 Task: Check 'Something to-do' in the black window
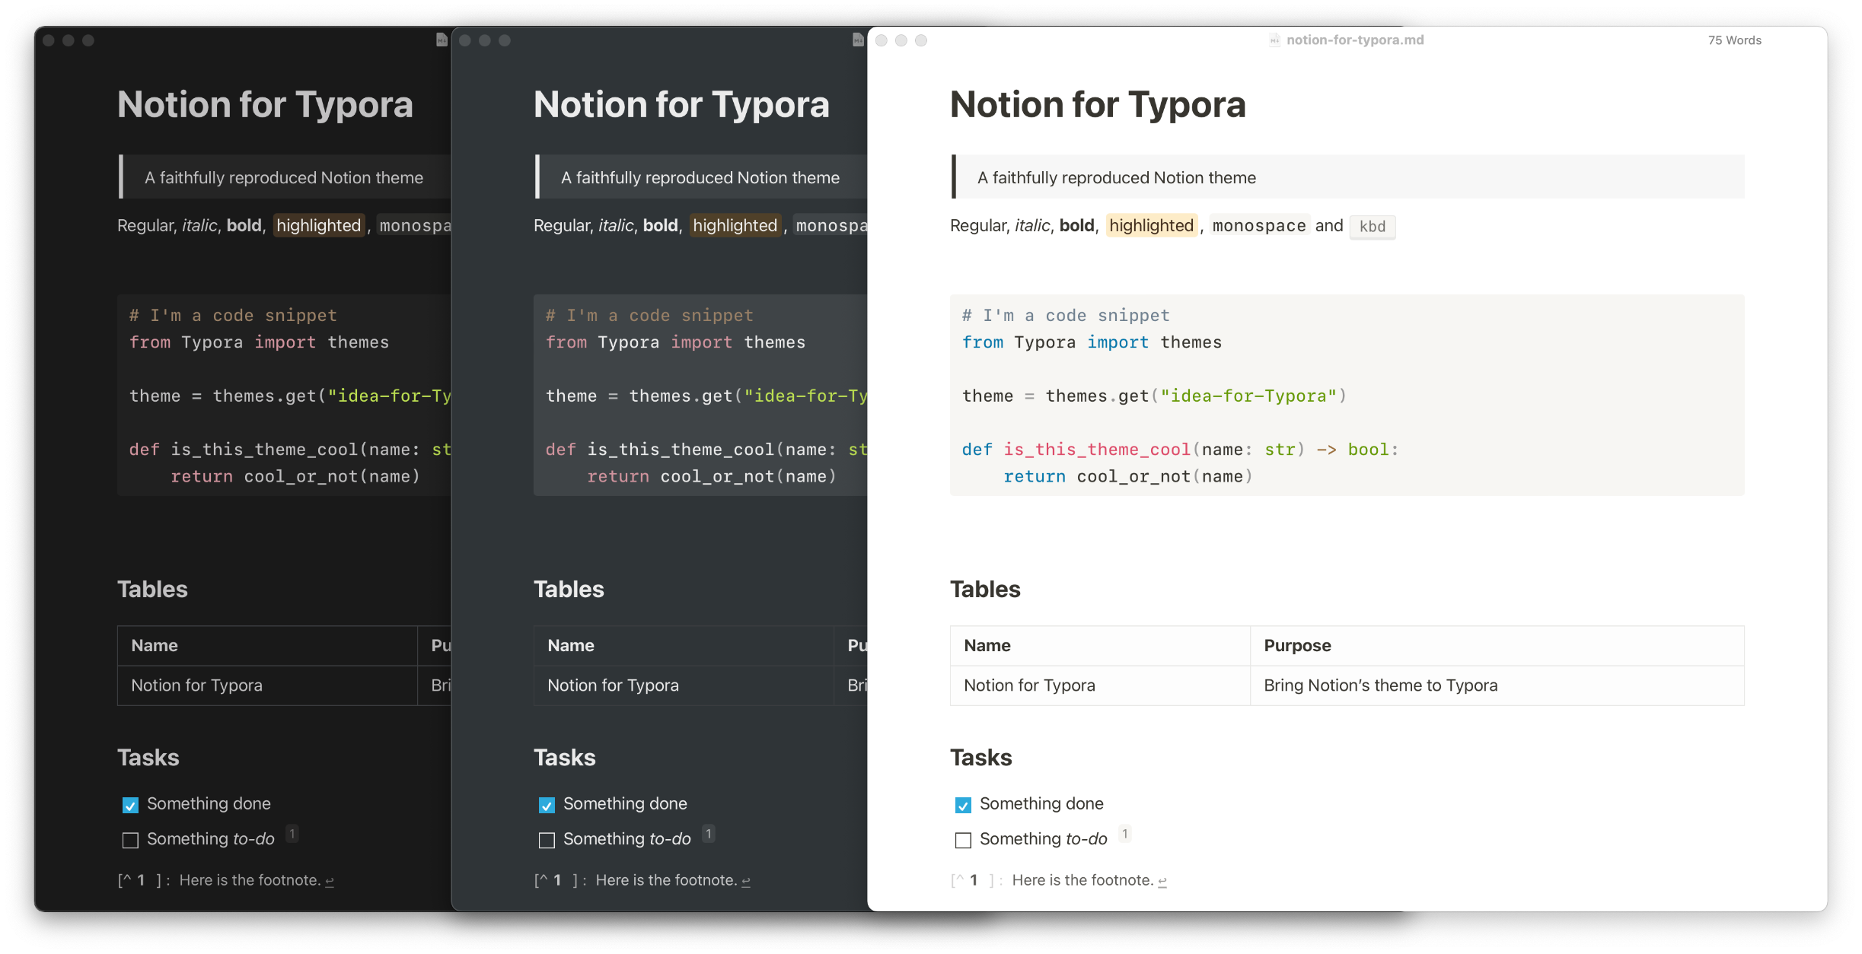(x=130, y=840)
